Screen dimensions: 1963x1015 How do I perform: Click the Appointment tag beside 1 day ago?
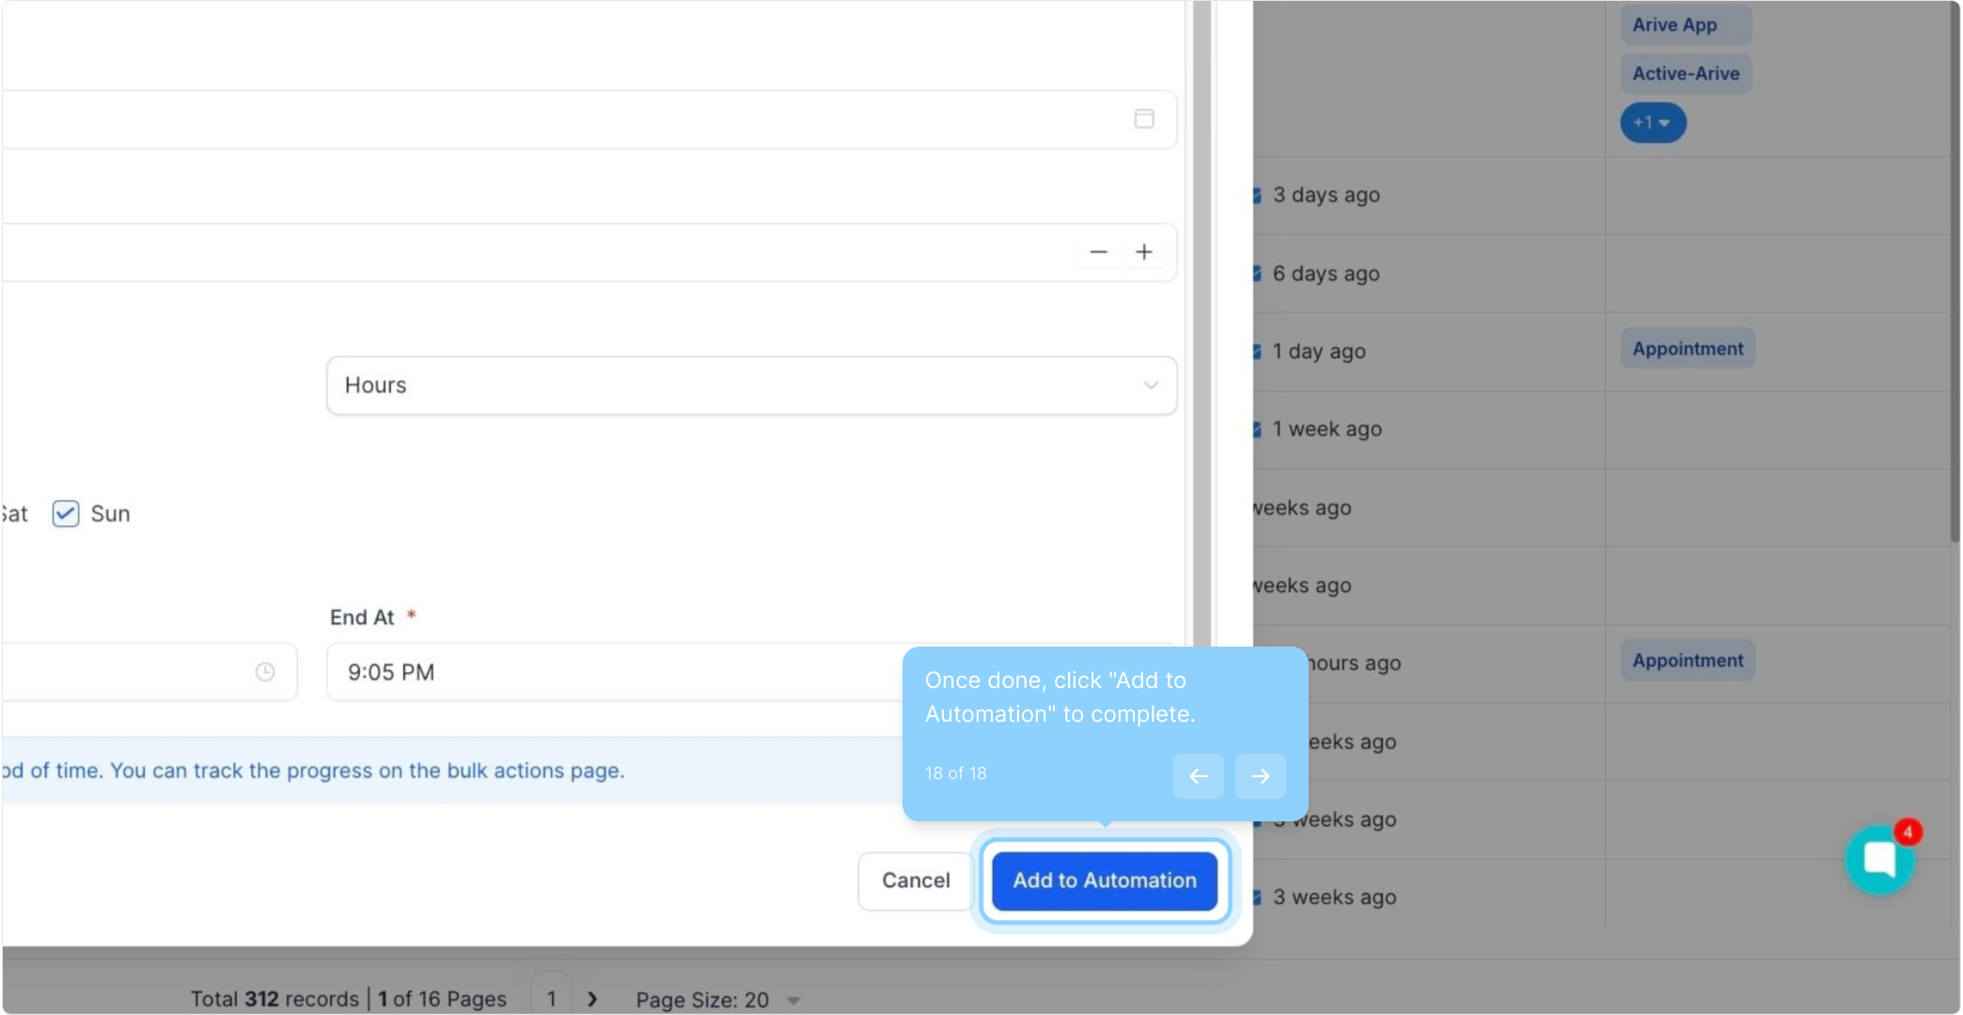tap(1687, 349)
